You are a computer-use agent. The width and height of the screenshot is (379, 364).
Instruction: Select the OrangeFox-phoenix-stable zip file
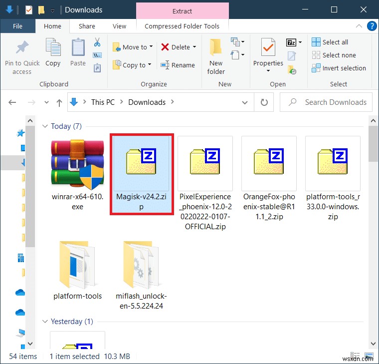(x=269, y=178)
